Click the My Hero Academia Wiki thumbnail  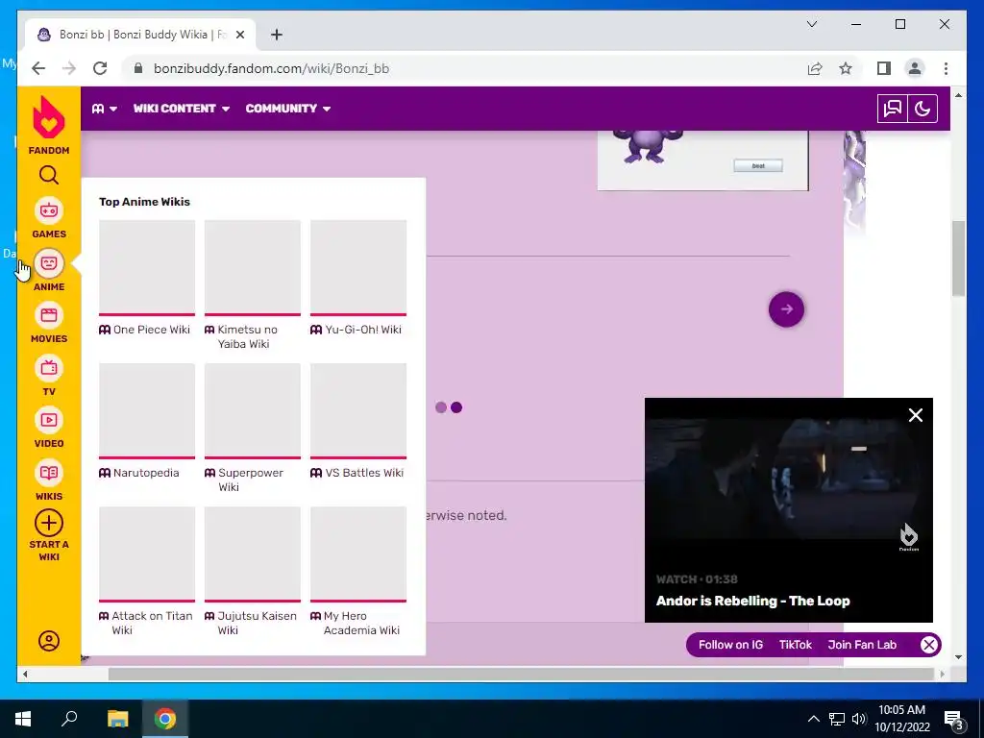[358, 554]
